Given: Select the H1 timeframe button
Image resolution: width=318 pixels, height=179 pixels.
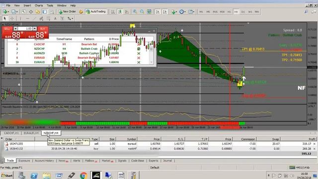Looking at the screenshot, I should (229, 12).
